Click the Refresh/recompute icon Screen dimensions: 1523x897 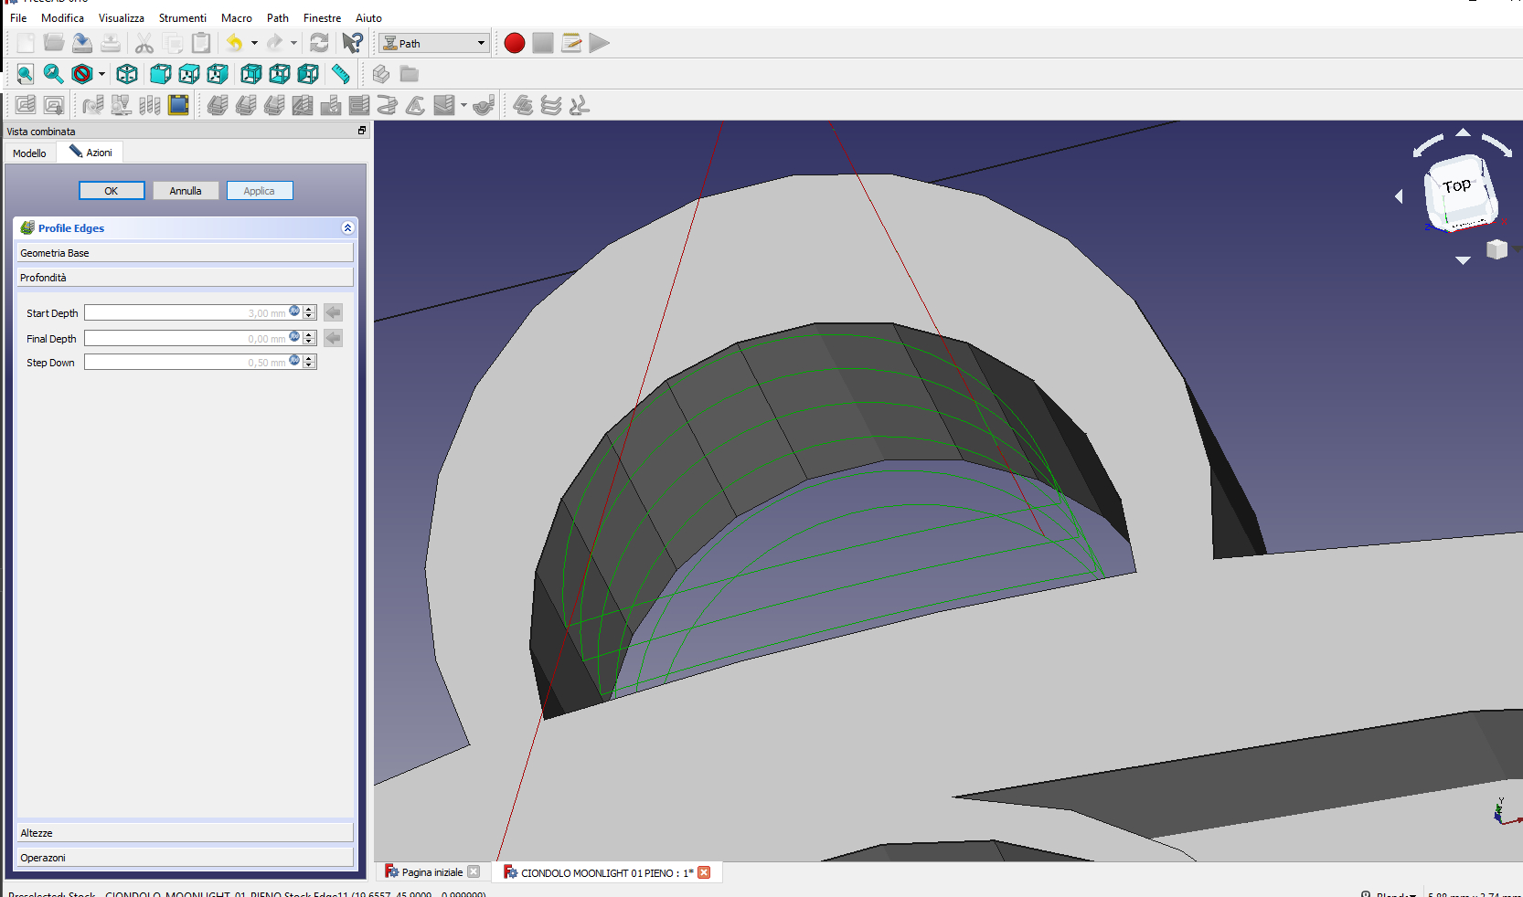pyautogui.click(x=319, y=43)
